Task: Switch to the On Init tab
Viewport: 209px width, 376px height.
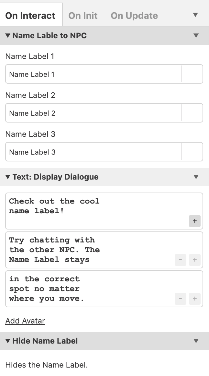Action: click(83, 16)
